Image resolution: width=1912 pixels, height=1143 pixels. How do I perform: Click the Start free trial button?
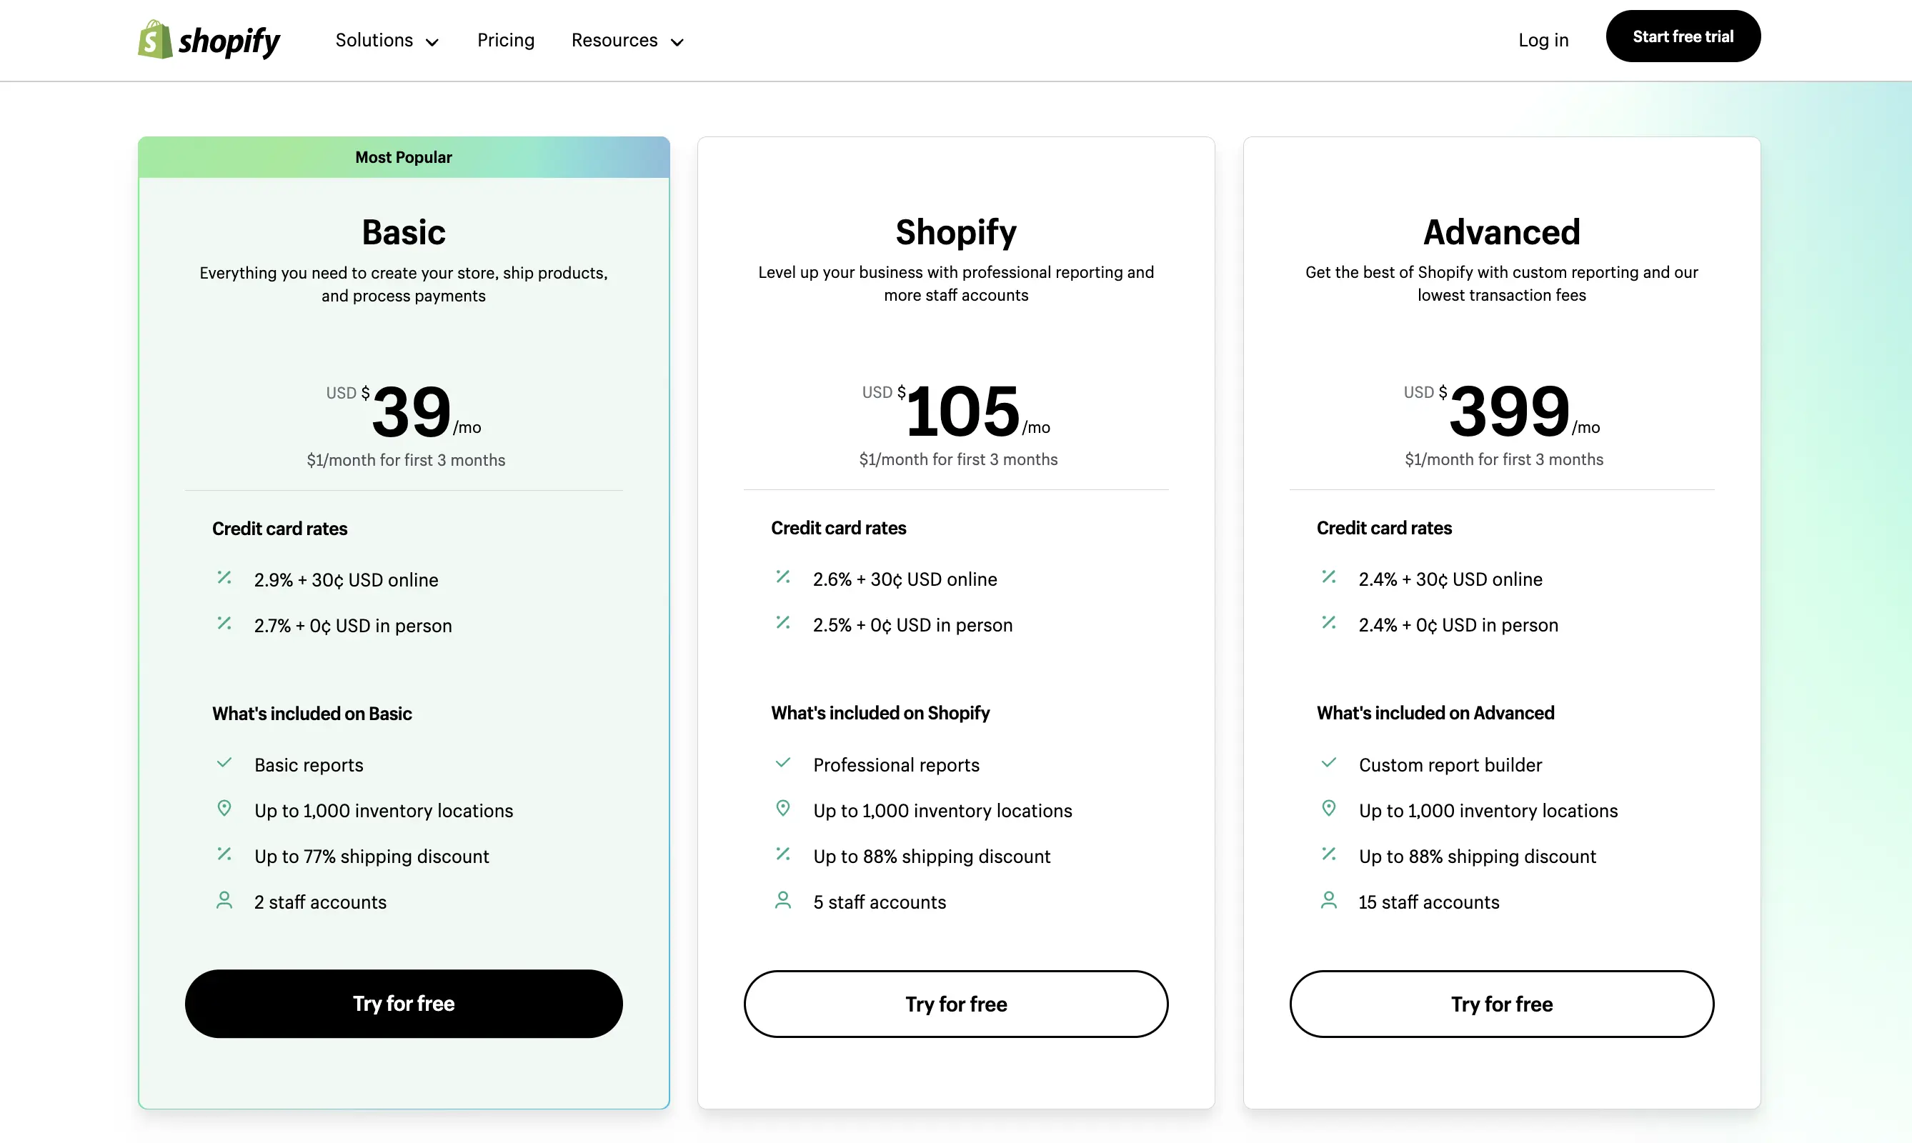coord(1683,36)
